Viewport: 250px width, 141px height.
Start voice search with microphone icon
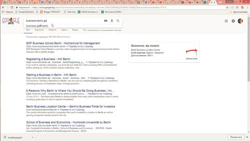point(112,21)
